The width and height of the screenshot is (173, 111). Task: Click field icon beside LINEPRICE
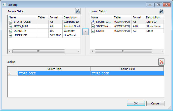click(x=11, y=35)
